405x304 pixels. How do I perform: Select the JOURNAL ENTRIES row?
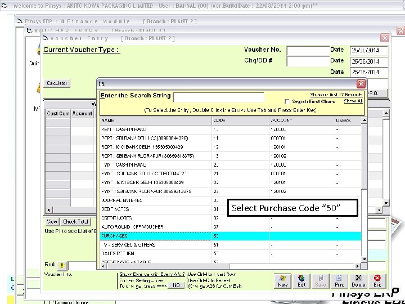click(x=231, y=200)
